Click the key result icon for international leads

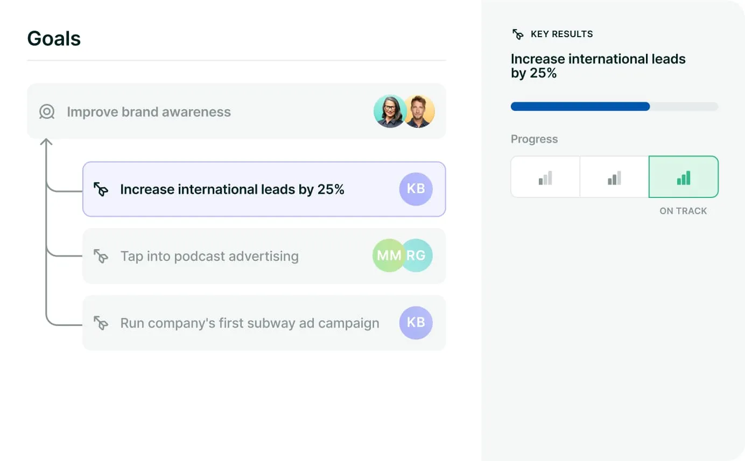click(101, 189)
